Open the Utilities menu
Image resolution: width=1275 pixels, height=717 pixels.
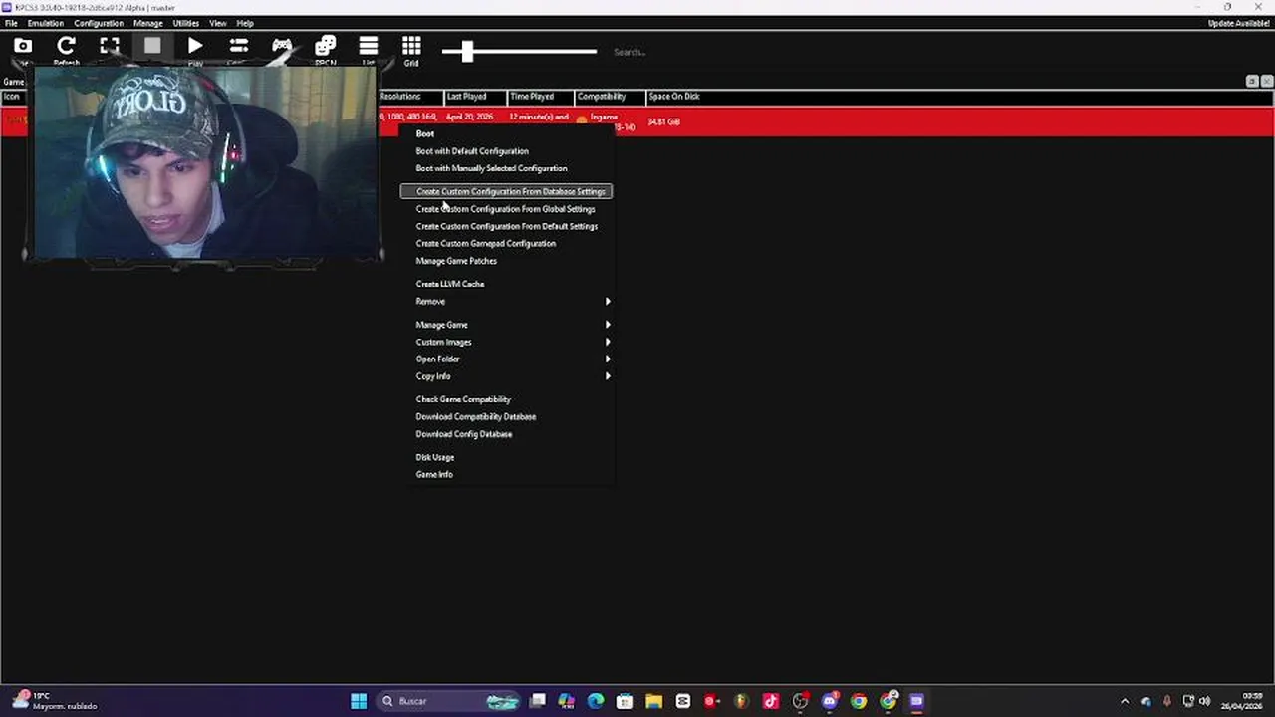[186, 23]
